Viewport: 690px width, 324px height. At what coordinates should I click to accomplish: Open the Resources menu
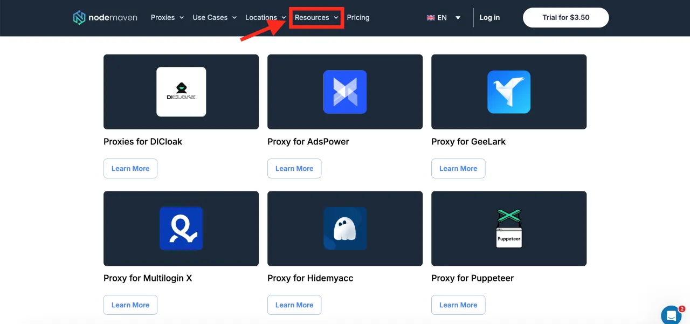(x=316, y=18)
